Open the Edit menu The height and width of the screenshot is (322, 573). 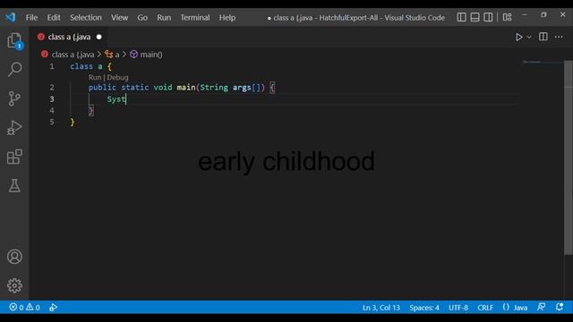point(54,18)
